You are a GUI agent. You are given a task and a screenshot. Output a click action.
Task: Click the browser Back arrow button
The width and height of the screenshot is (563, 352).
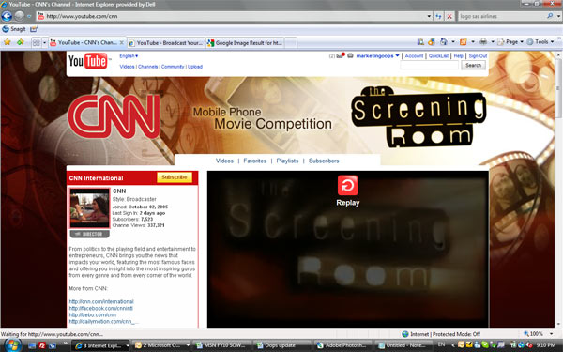(x=7, y=16)
